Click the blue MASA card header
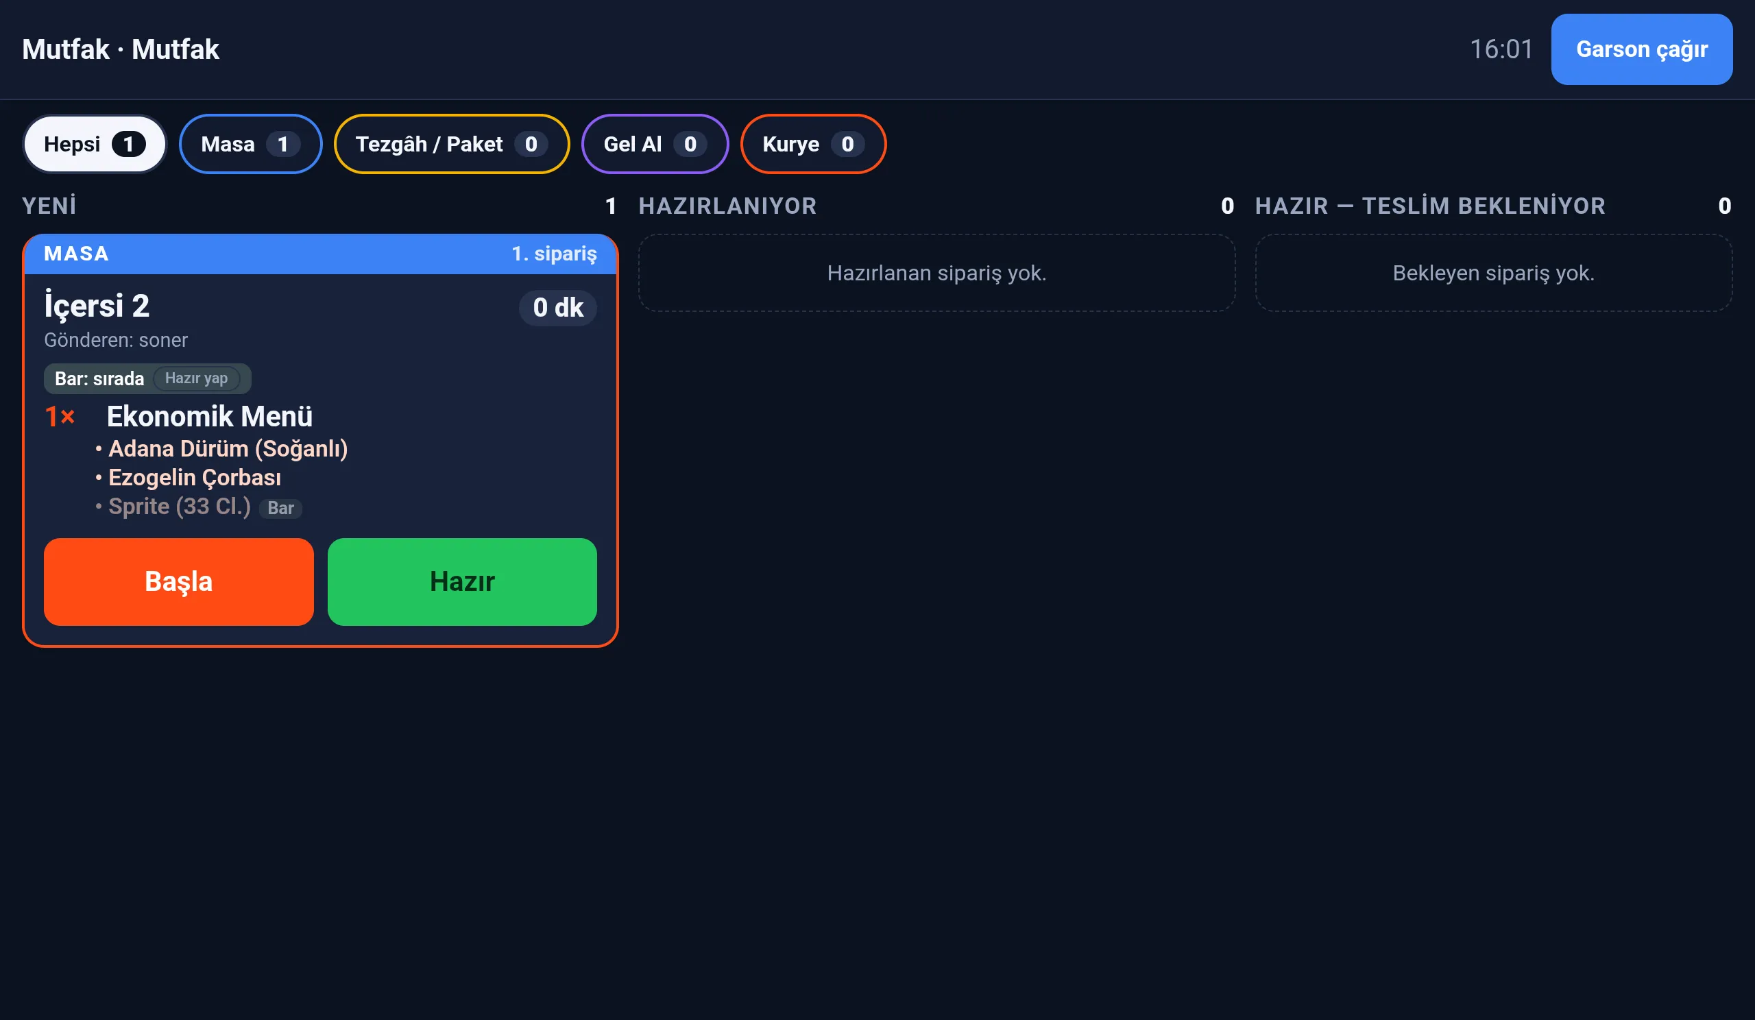Viewport: 1755px width, 1020px height. [x=320, y=254]
